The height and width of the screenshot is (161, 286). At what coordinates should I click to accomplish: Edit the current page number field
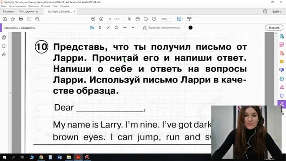click(x=110, y=19)
